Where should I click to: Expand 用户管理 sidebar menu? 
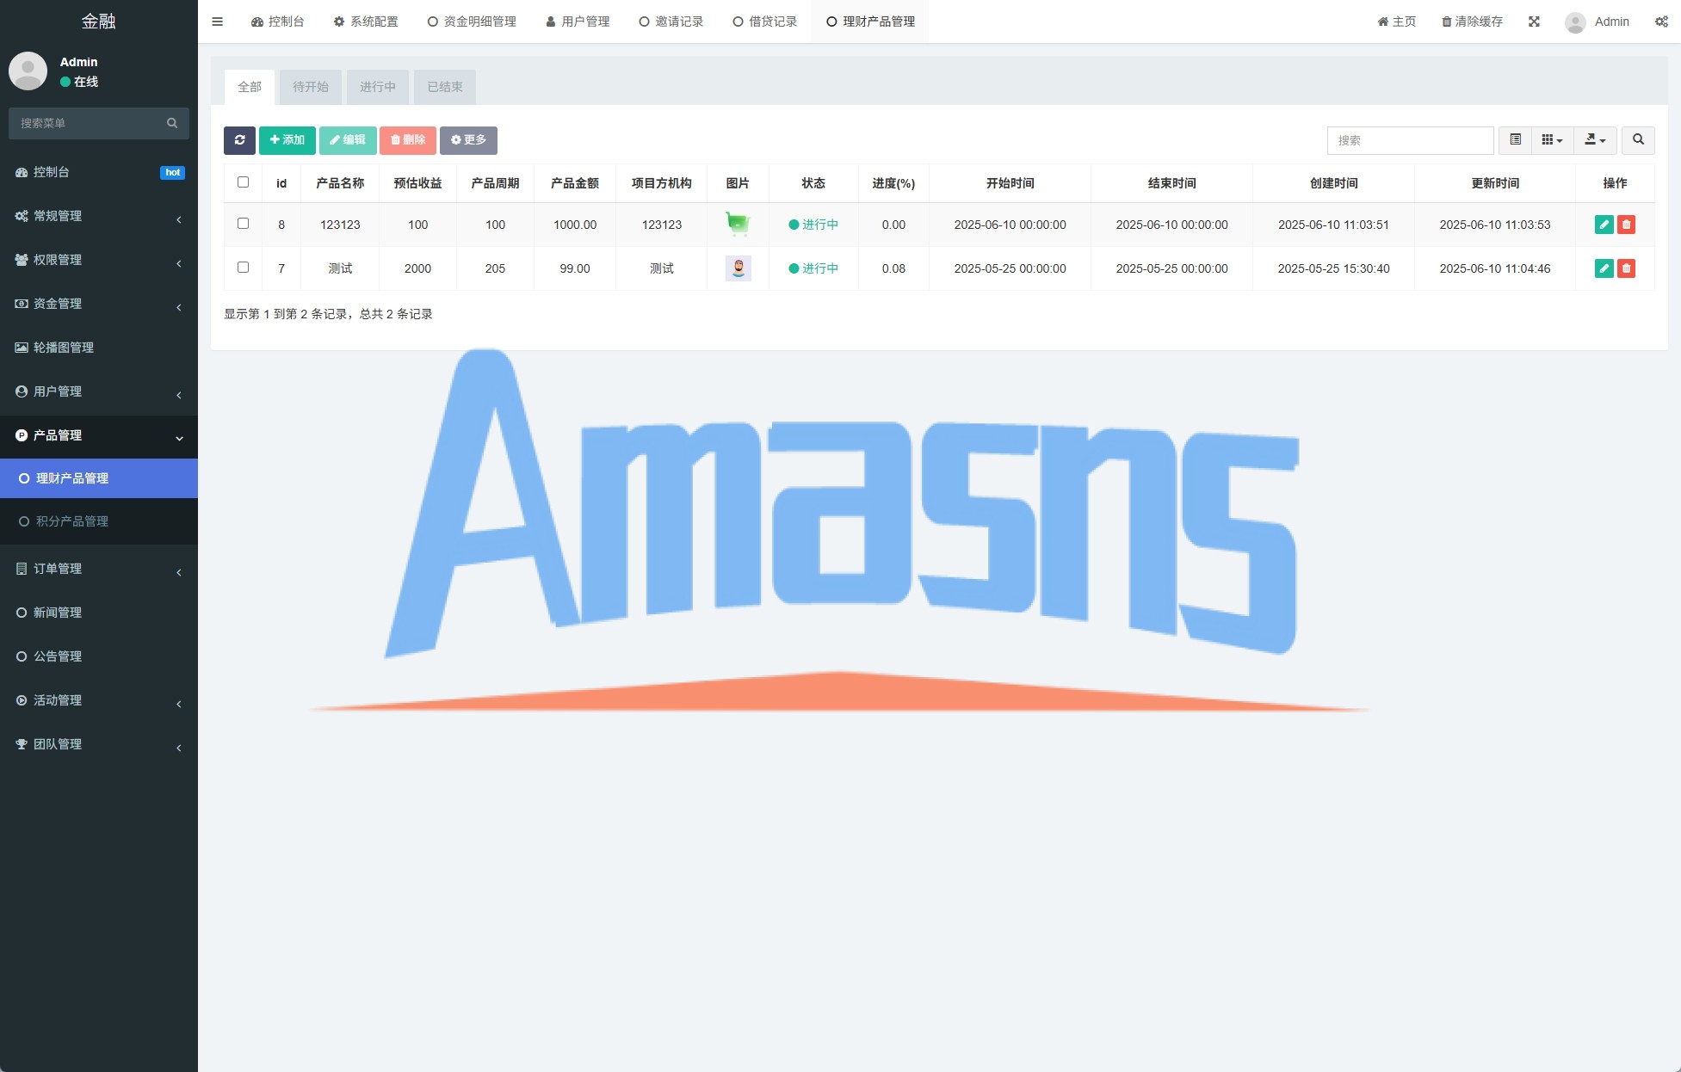pos(99,391)
